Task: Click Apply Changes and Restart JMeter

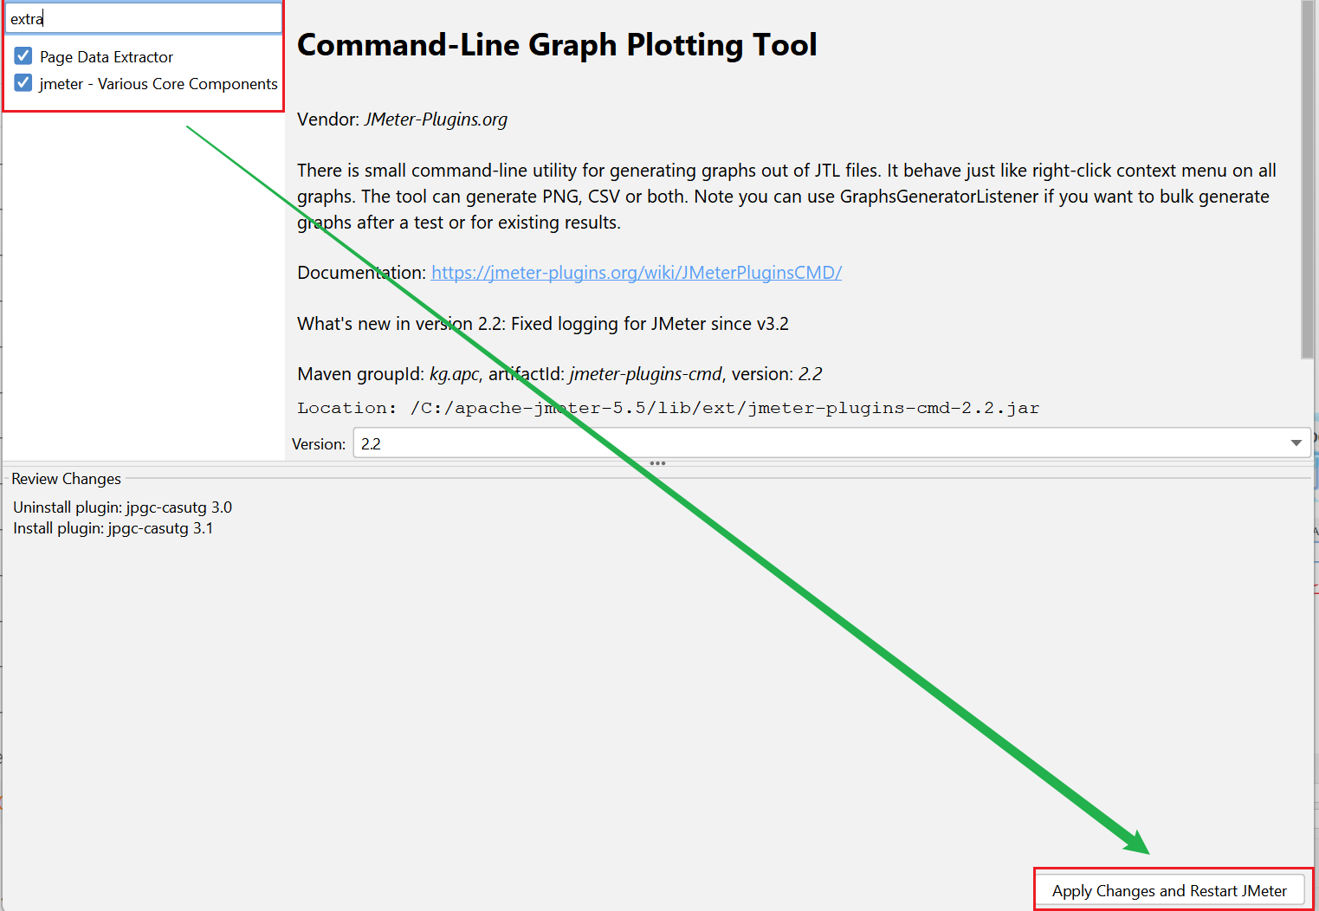Action: 1169,890
